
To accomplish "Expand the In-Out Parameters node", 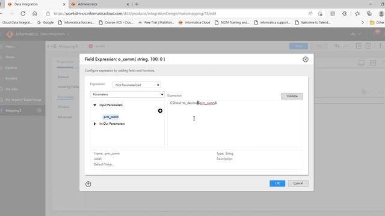I will [x=95, y=124].
